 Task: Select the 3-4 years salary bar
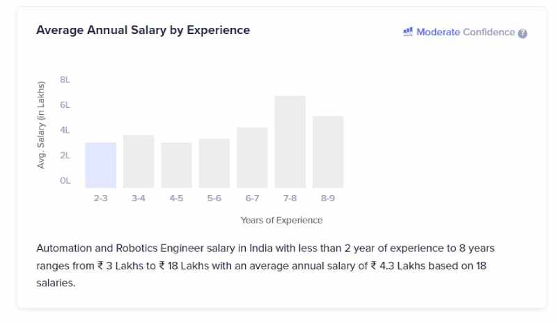click(x=139, y=161)
